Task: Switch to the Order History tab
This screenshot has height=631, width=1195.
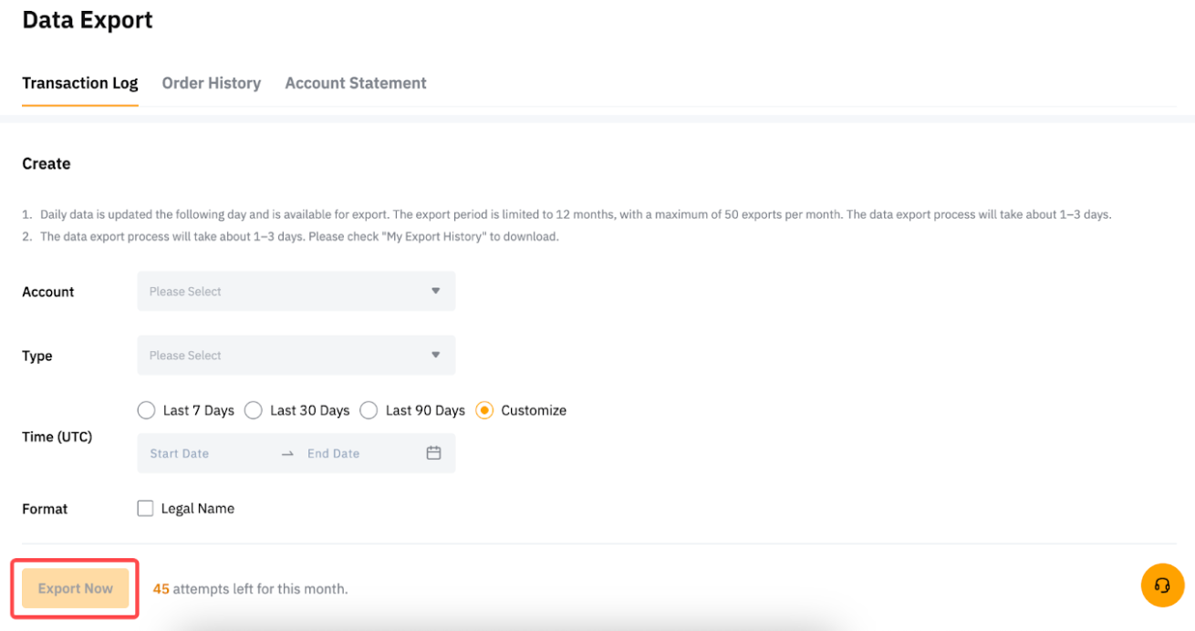Action: click(211, 83)
